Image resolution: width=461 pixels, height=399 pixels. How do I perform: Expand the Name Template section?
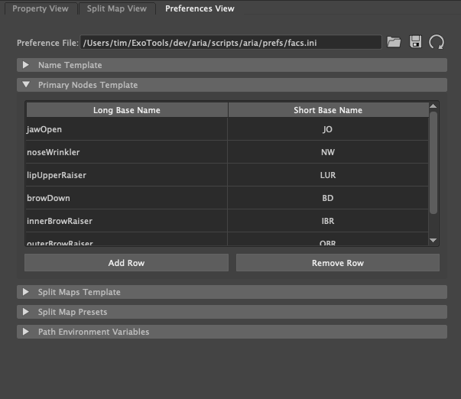click(x=232, y=65)
